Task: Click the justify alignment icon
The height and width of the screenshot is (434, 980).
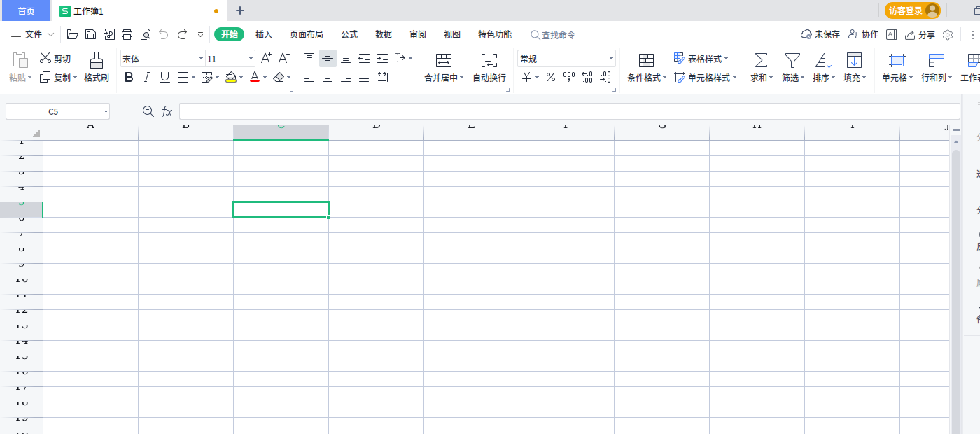Action: tap(364, 77)
